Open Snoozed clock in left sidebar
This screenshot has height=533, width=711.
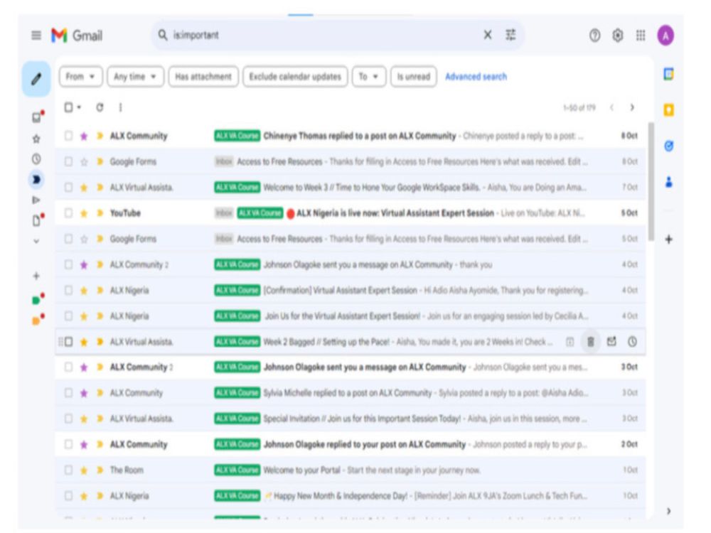(36, 159)
